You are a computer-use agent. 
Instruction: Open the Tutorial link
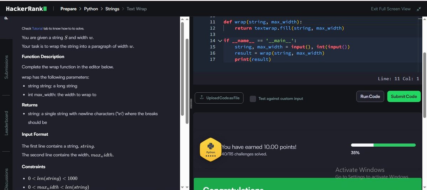37,28
